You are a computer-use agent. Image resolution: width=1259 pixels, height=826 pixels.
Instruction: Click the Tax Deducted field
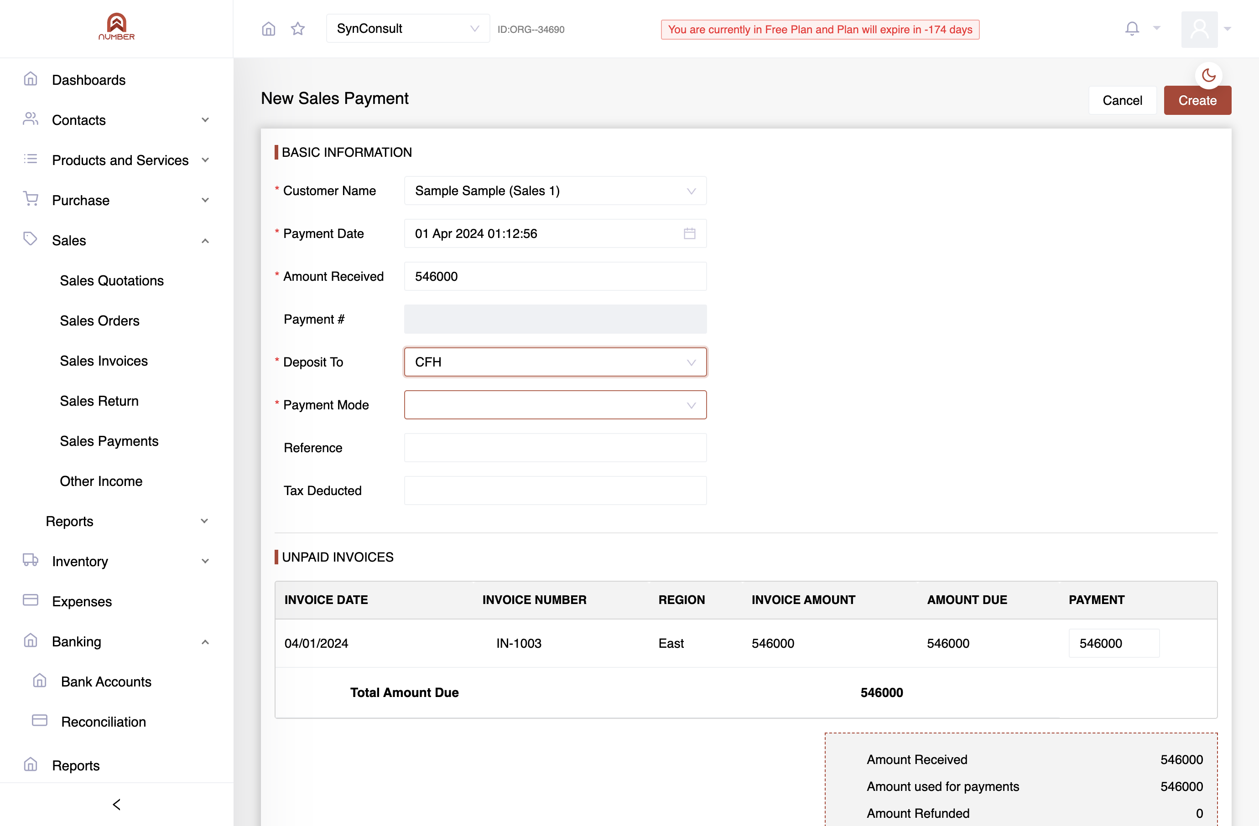tap(556, 490)
